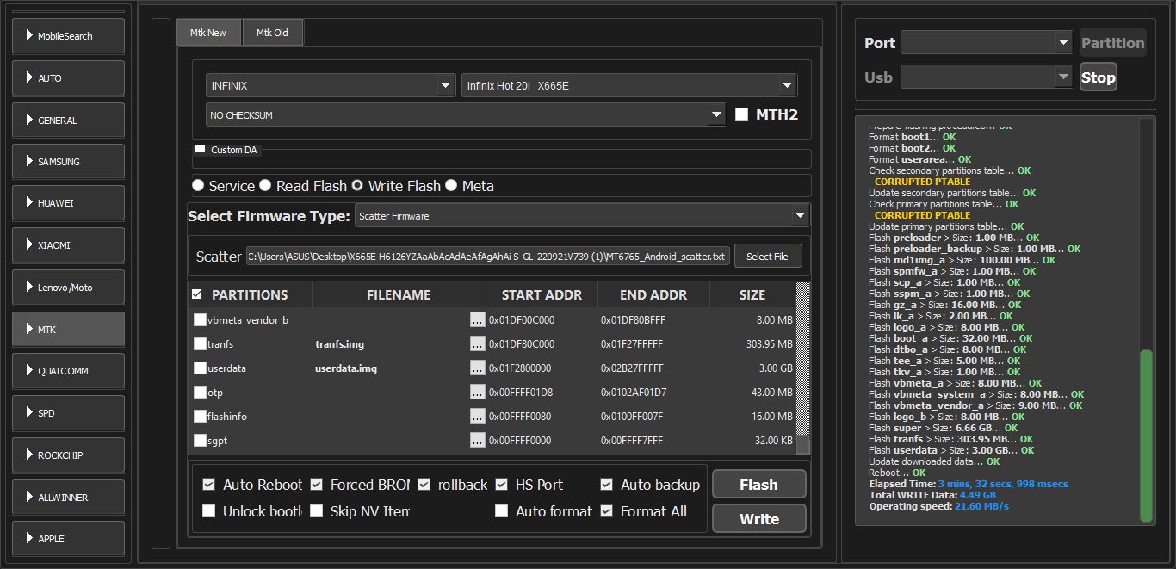
Task: Enable the MTH2 checkbox
Action: pyautogui.click(x=741, y=114)
